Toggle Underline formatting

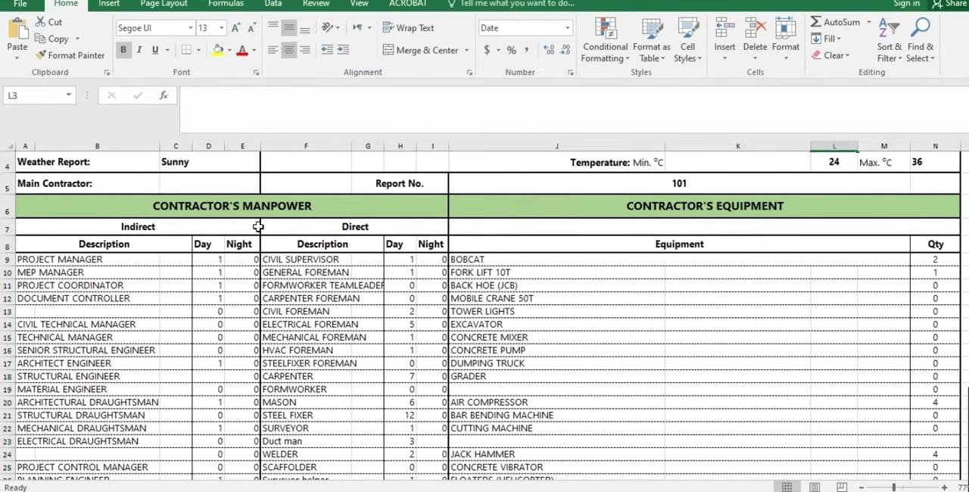(x=155, y=50)
